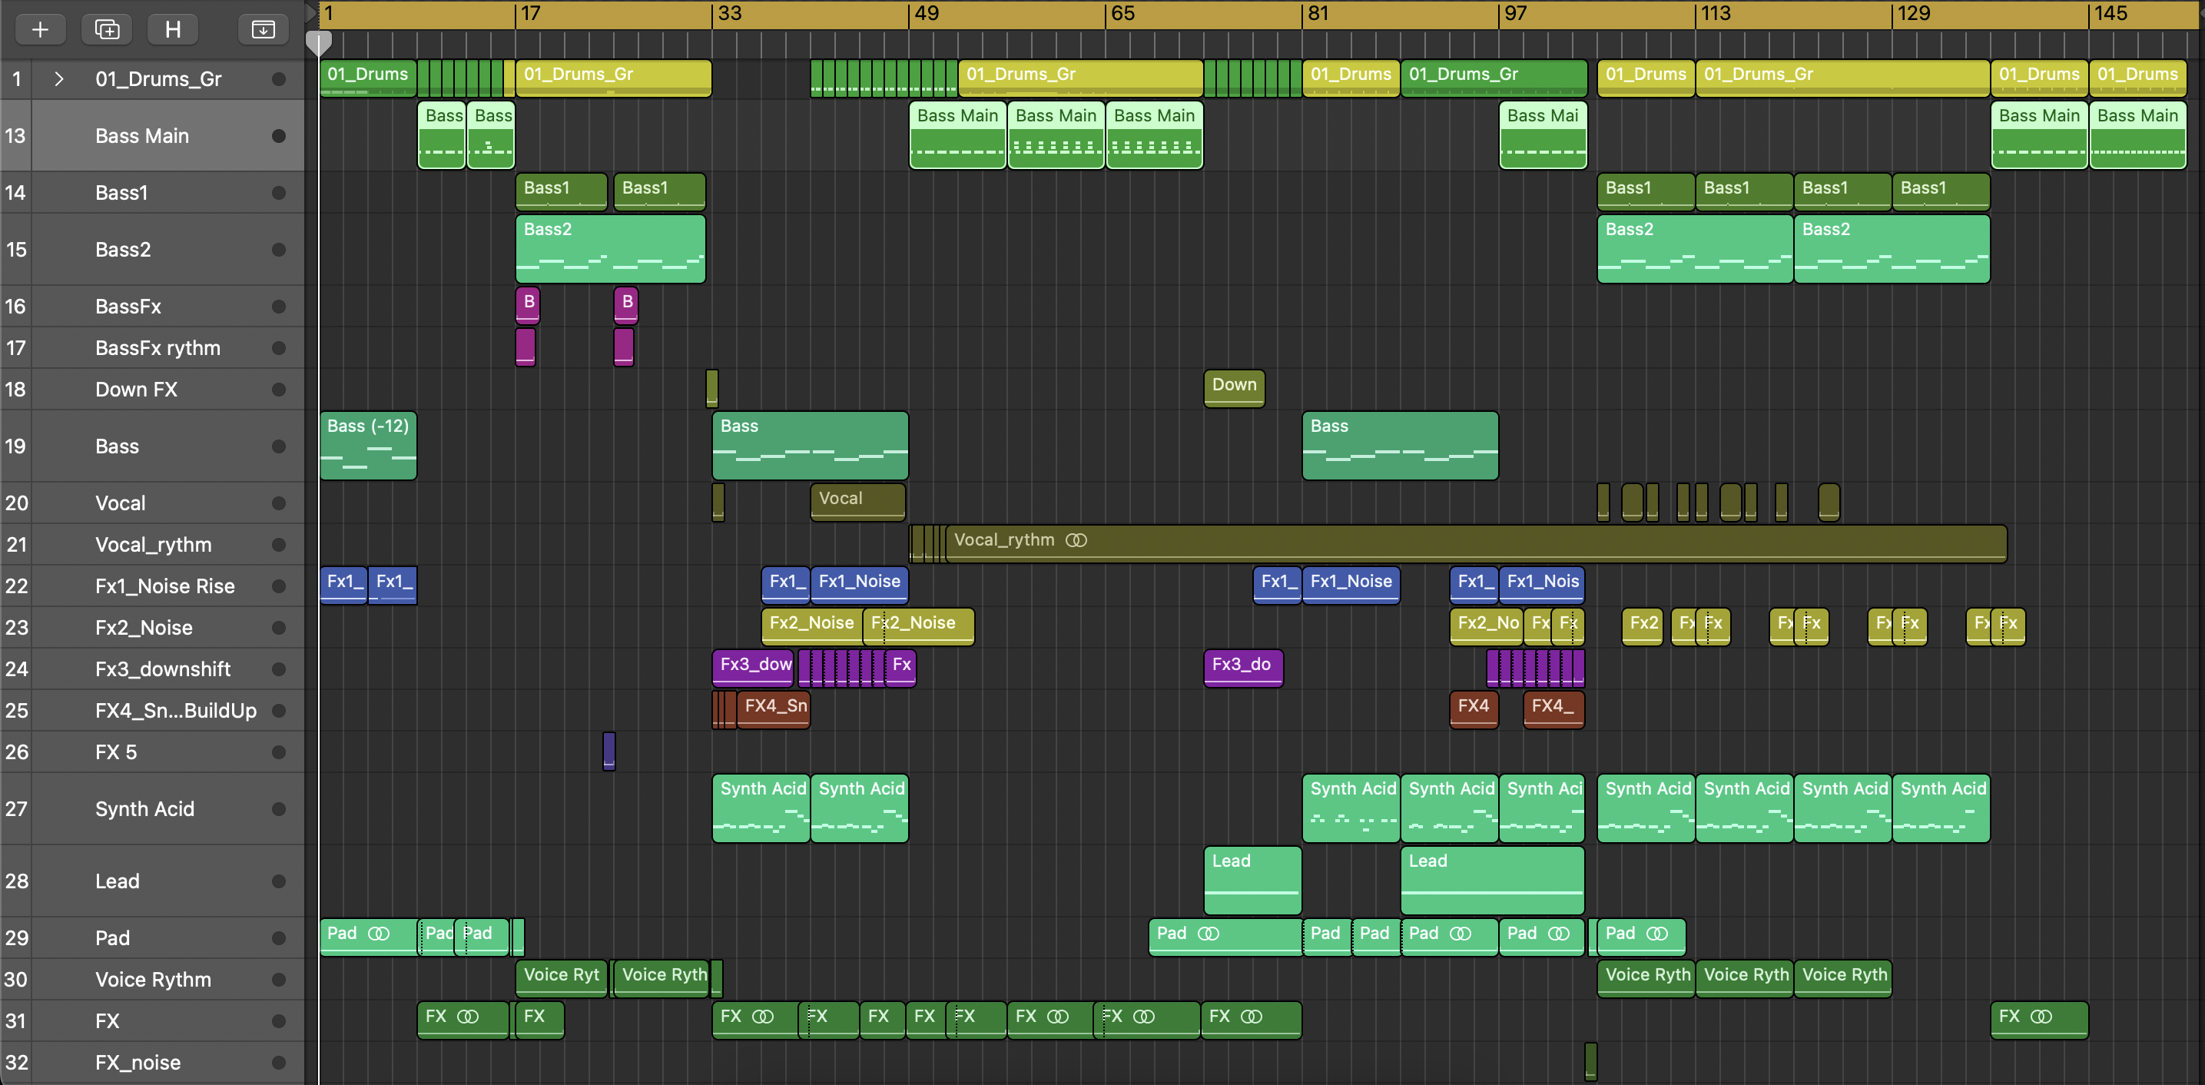
Task: Toggle the Synth Acid track status dot
Action: [x=278, y=809]
